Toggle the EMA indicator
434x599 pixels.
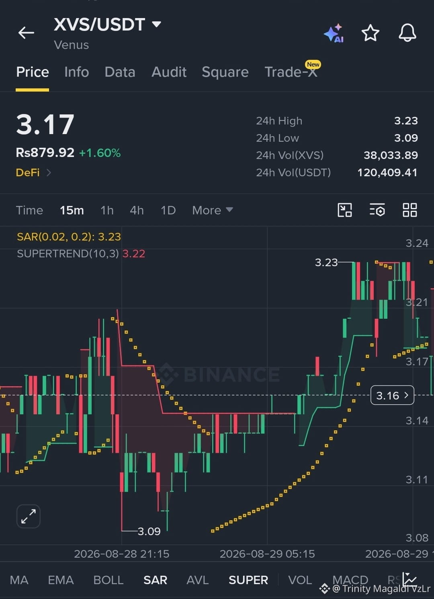point(61,580)
